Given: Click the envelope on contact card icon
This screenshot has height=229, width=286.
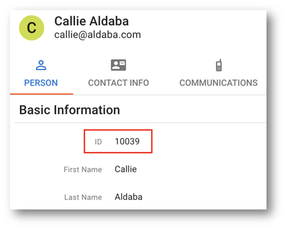Looking at the screenshot, I should click(122, 63).
